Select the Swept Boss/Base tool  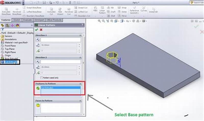[x=32, y=8]
